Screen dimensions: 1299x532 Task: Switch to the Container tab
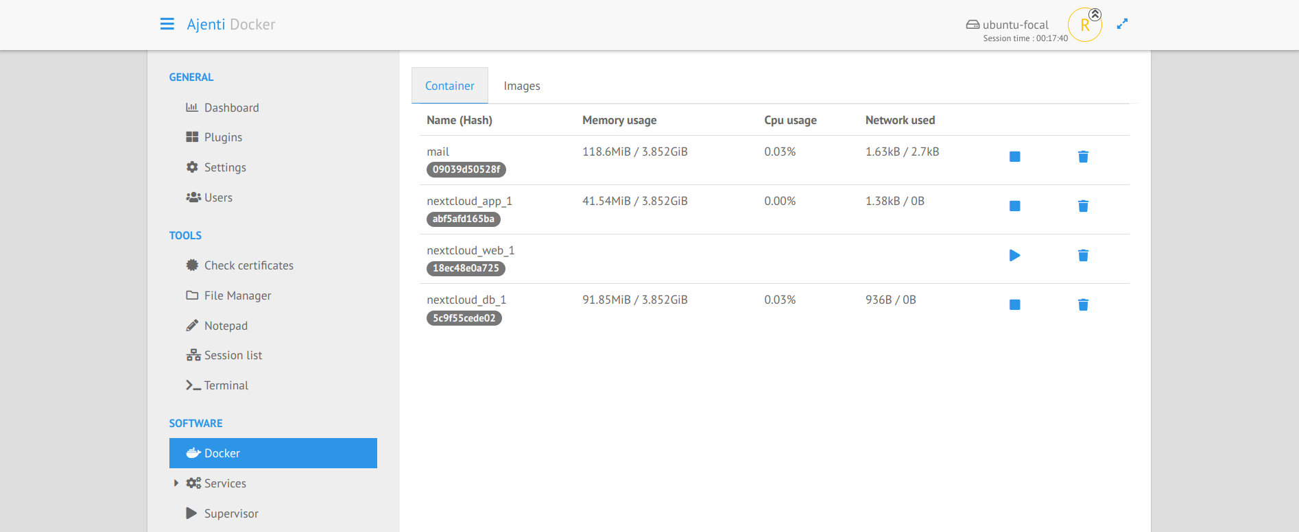[450, 86]
